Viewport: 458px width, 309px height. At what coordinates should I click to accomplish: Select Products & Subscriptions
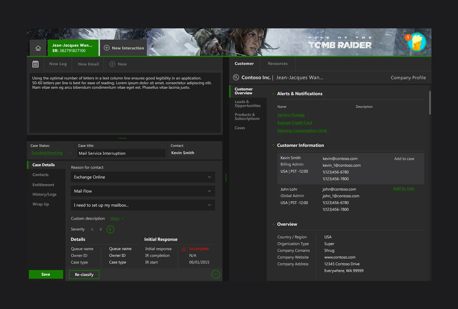pos(247,117)
